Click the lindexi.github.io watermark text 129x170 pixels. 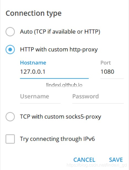(64, 85)
